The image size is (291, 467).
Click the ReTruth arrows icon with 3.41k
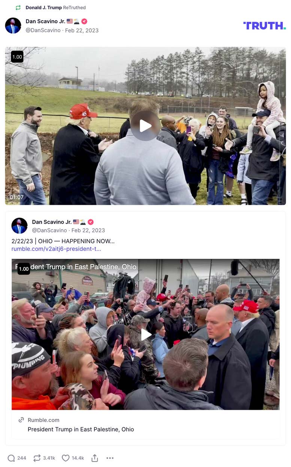pyautogui.click(x=37, y=458)
